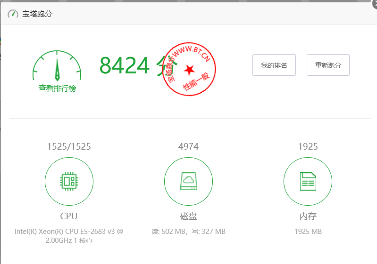
Task: Close the 宝塔跑分 dialog
Action: 375,4
